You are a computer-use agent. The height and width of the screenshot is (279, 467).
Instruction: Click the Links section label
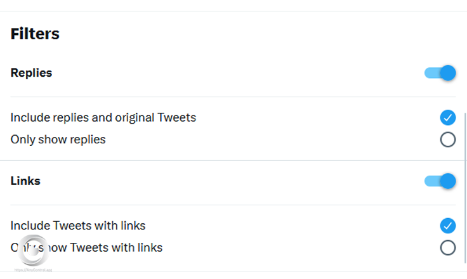(x=25, y=181)
